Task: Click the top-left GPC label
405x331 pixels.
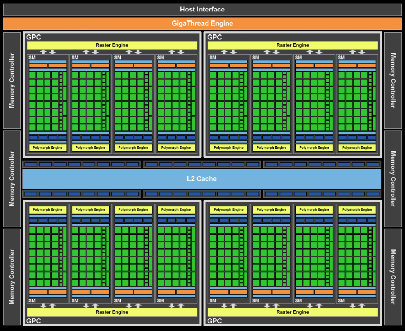Action: click(x=34, y=37)
